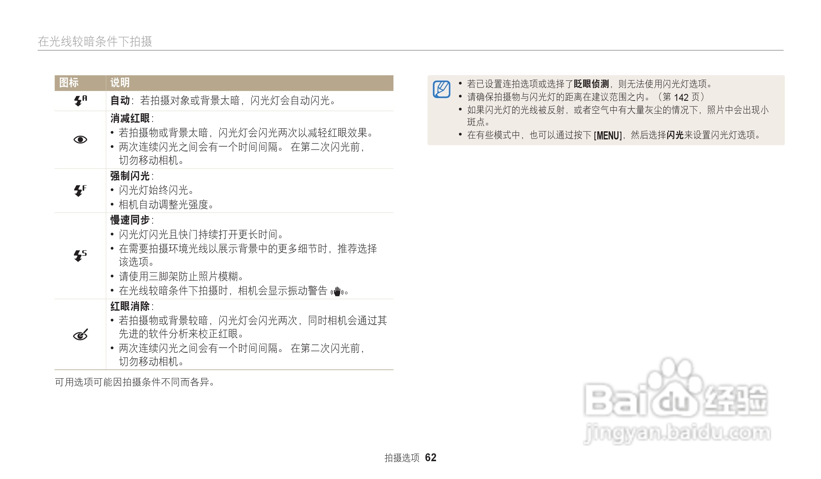Click the slow sync S flash icon

point(80,256)
